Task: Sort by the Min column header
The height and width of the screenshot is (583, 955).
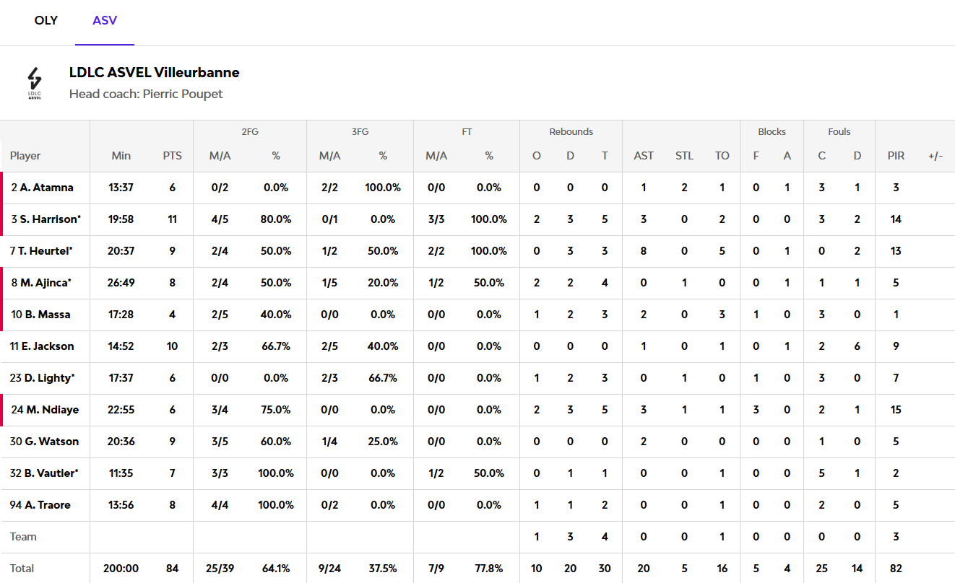Action: pos(121,156)
